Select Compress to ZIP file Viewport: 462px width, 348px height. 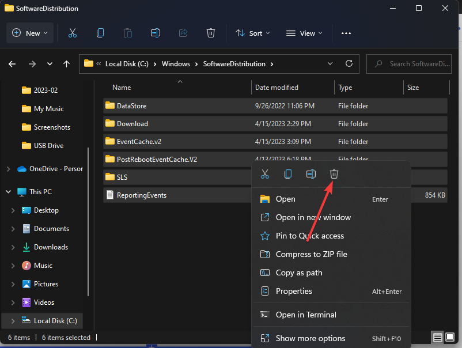tap(331, 254)
